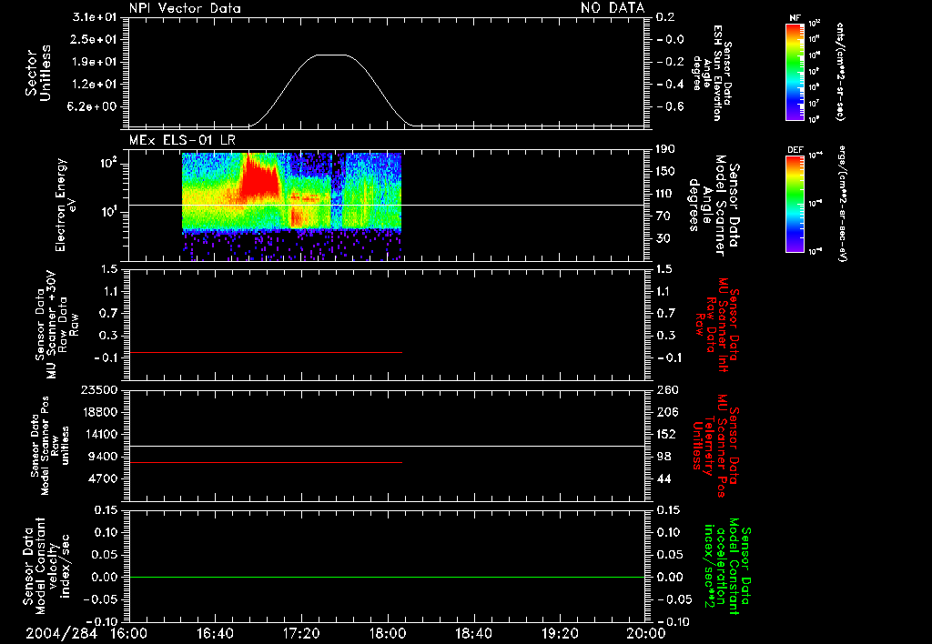Click the white sun elevation curve peak

click(331, 55)
